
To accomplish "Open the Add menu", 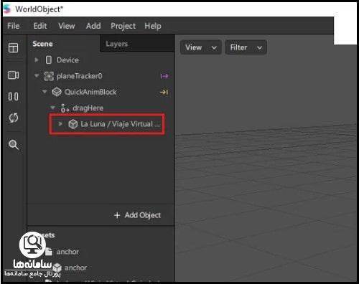I will [x=93, y=26].
